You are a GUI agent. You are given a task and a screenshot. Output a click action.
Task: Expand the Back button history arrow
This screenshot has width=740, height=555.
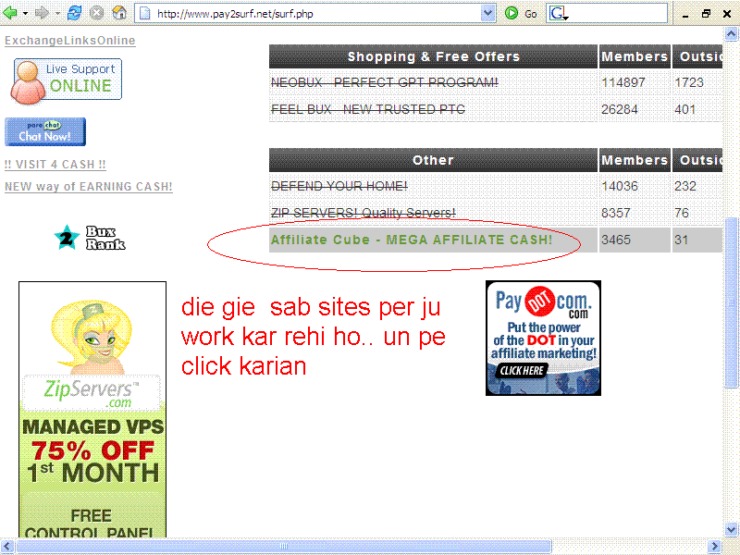point(25,14)
